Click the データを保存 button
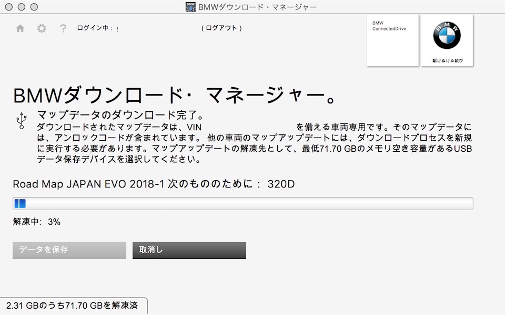Viewport: 505px width, 315px height. (69, 250)
